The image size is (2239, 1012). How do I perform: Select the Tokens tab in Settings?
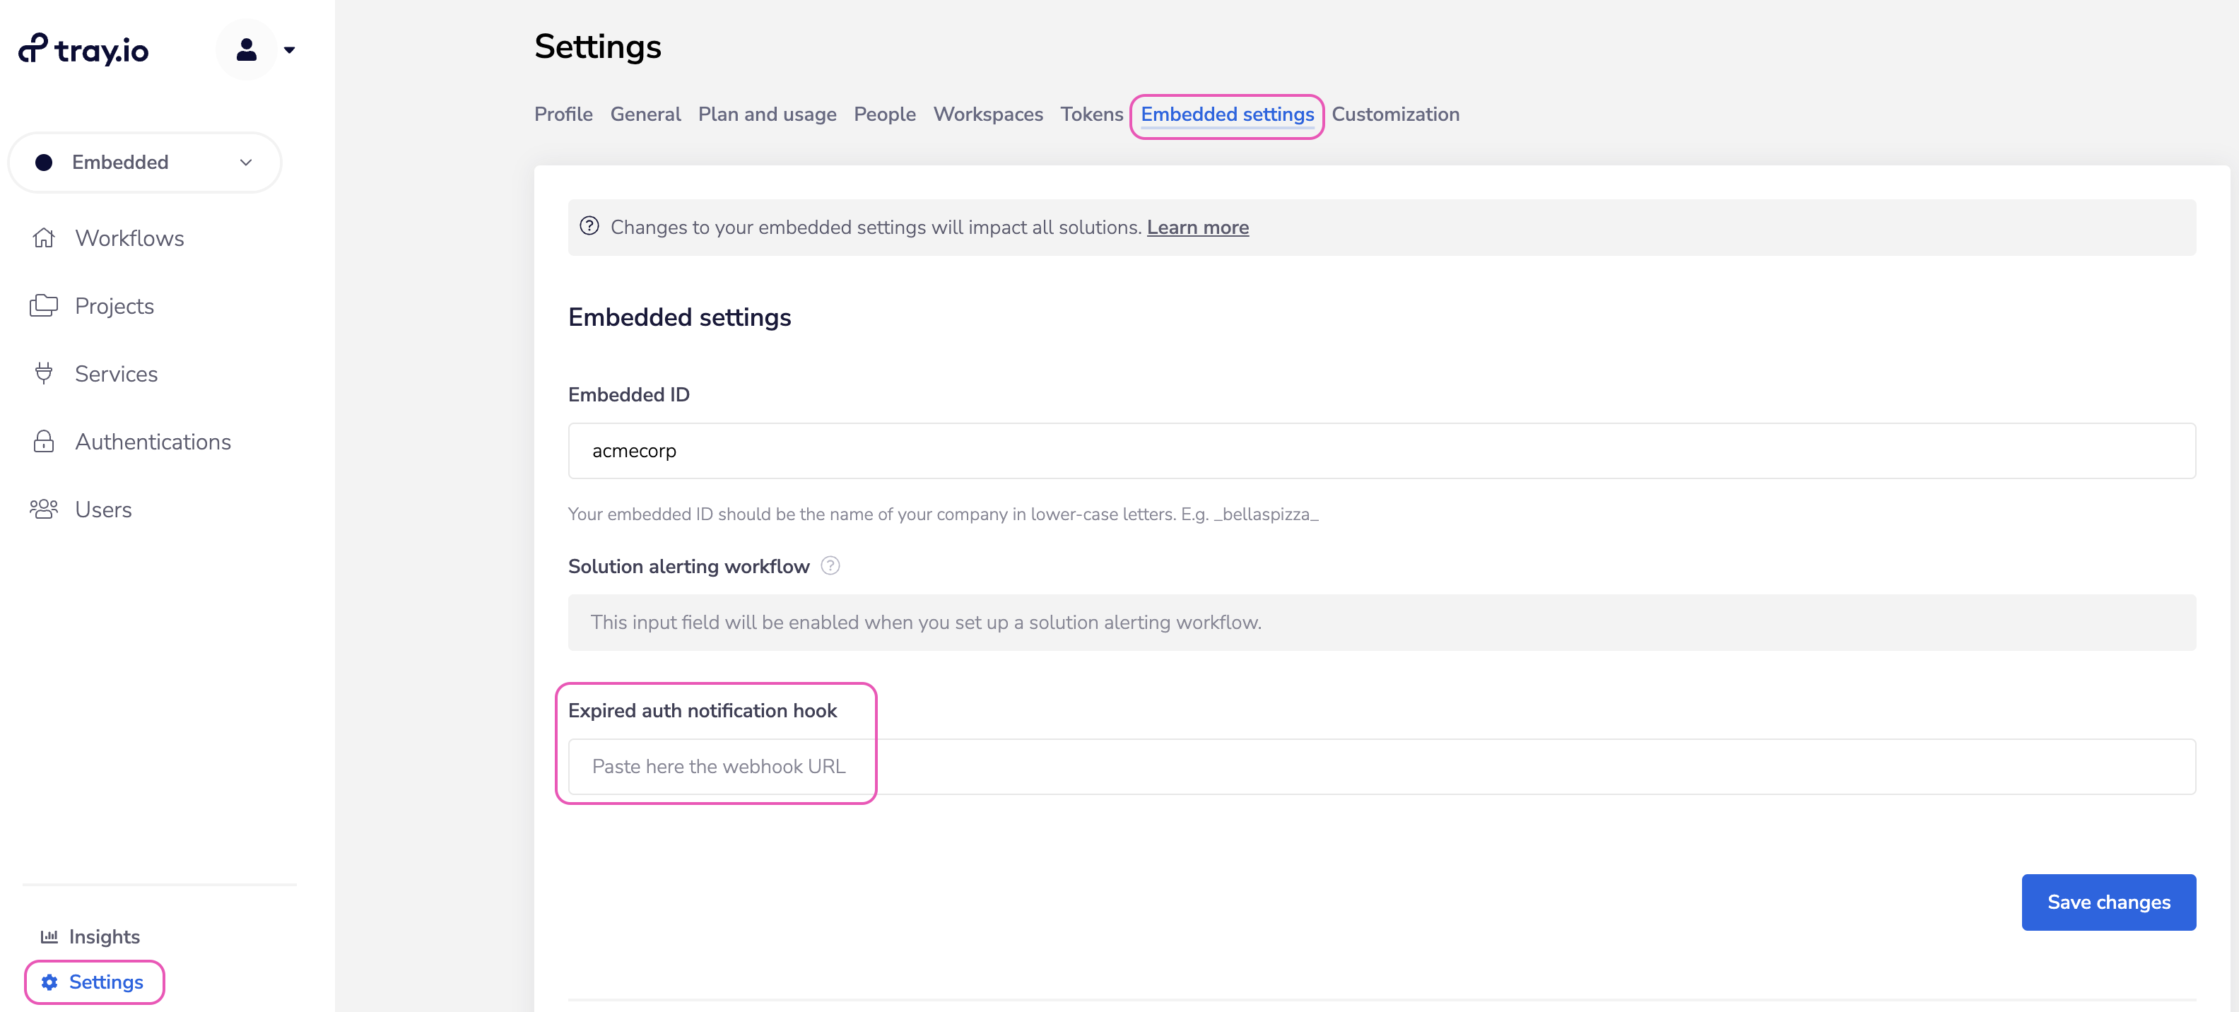(x=1091, y=114)
